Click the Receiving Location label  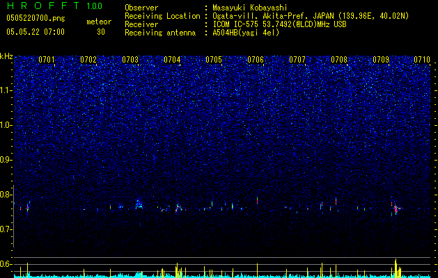tap(162, 16)
